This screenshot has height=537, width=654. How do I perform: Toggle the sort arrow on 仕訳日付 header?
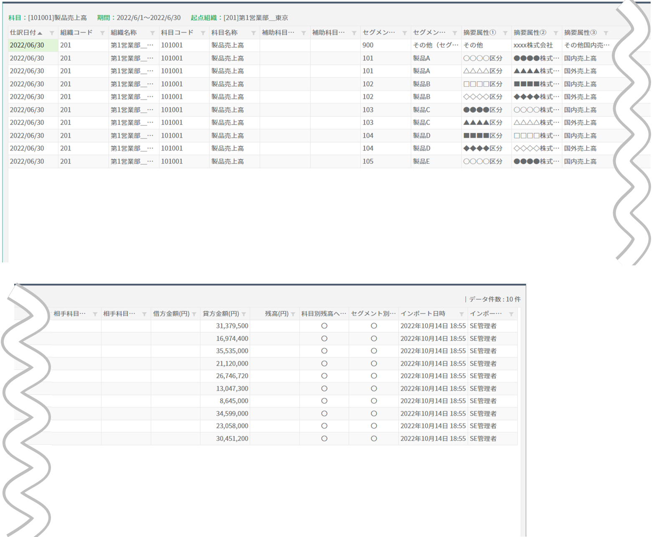[40, 33]
